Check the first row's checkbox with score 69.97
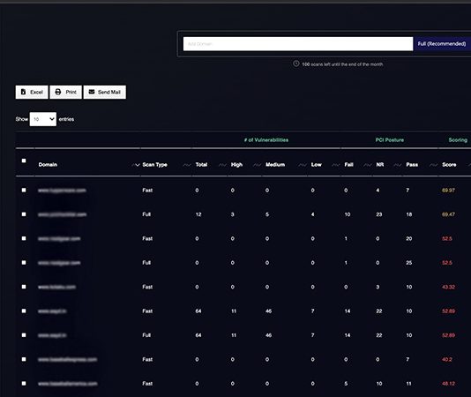 pyautogui.click(x=24, y=191)
